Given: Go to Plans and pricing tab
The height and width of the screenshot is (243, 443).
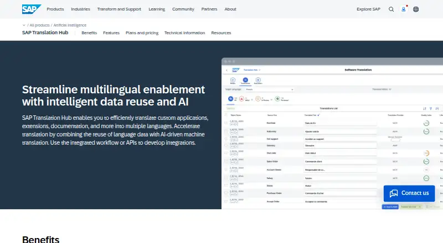Looking at the screenshot, I should (142, 33).
